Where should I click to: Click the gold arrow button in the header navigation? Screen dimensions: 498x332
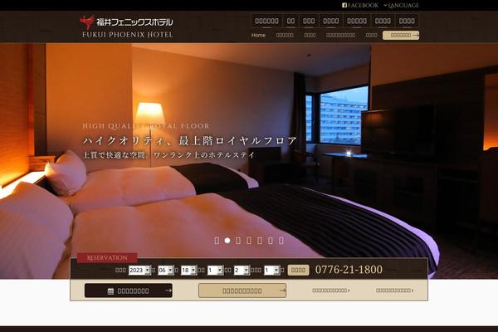(401, 35)
